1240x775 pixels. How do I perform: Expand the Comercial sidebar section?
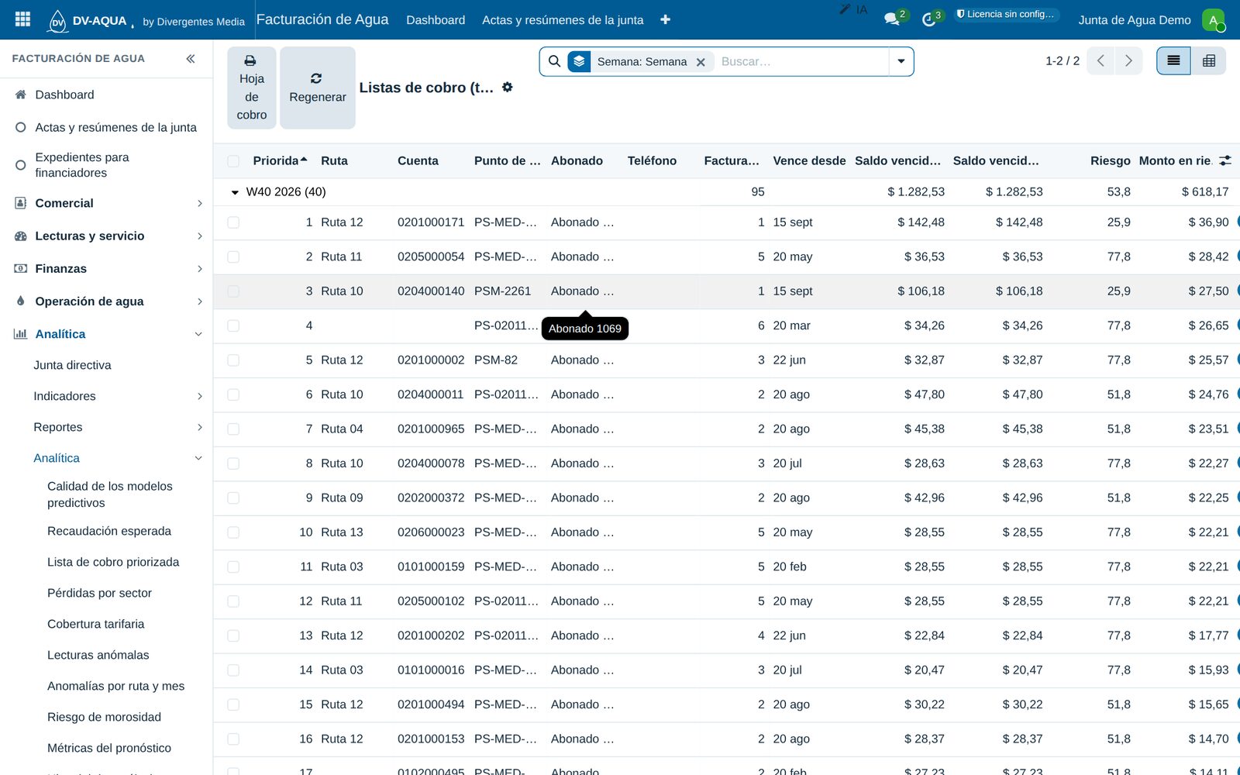point(106,203)
